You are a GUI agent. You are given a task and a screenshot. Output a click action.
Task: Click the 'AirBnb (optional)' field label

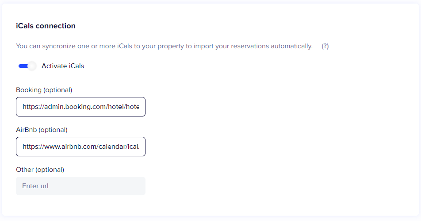(x=42, y=130)
